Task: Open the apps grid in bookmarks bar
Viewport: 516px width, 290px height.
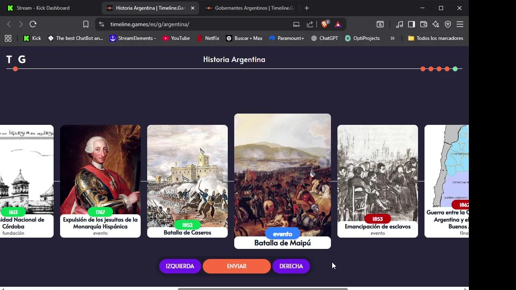Action: pos(8,38)
